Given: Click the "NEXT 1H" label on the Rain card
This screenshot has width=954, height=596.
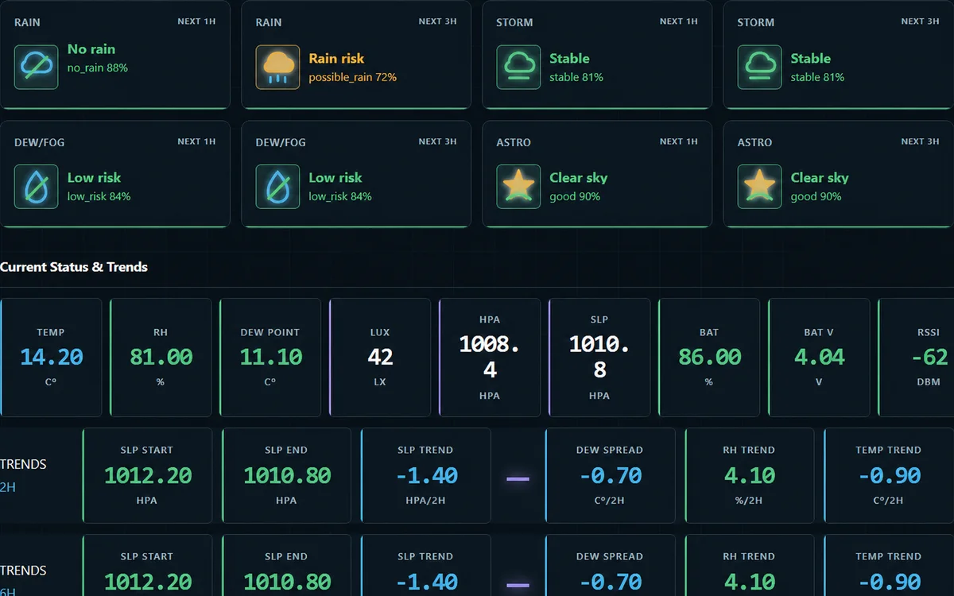Looking at the screenshot, I should (x=196, y=21).
